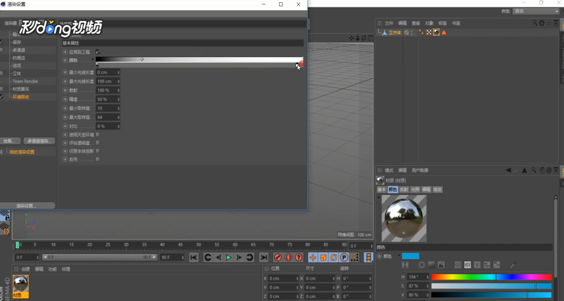
Task: Expand the material color triangle arrow
Action: [x=399, y=256]
